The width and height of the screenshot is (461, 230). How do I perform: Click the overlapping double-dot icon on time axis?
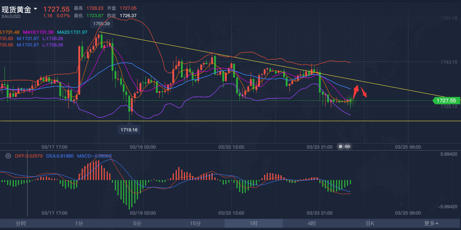pos(347,146)
